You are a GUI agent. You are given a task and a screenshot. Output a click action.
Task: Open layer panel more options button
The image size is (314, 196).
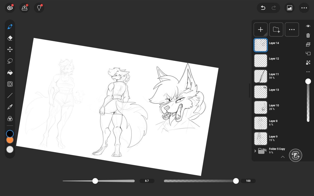(292, 30)
